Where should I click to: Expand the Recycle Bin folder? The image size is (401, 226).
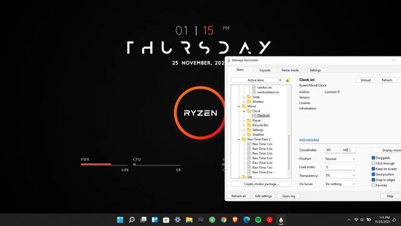tap(244, 126)
